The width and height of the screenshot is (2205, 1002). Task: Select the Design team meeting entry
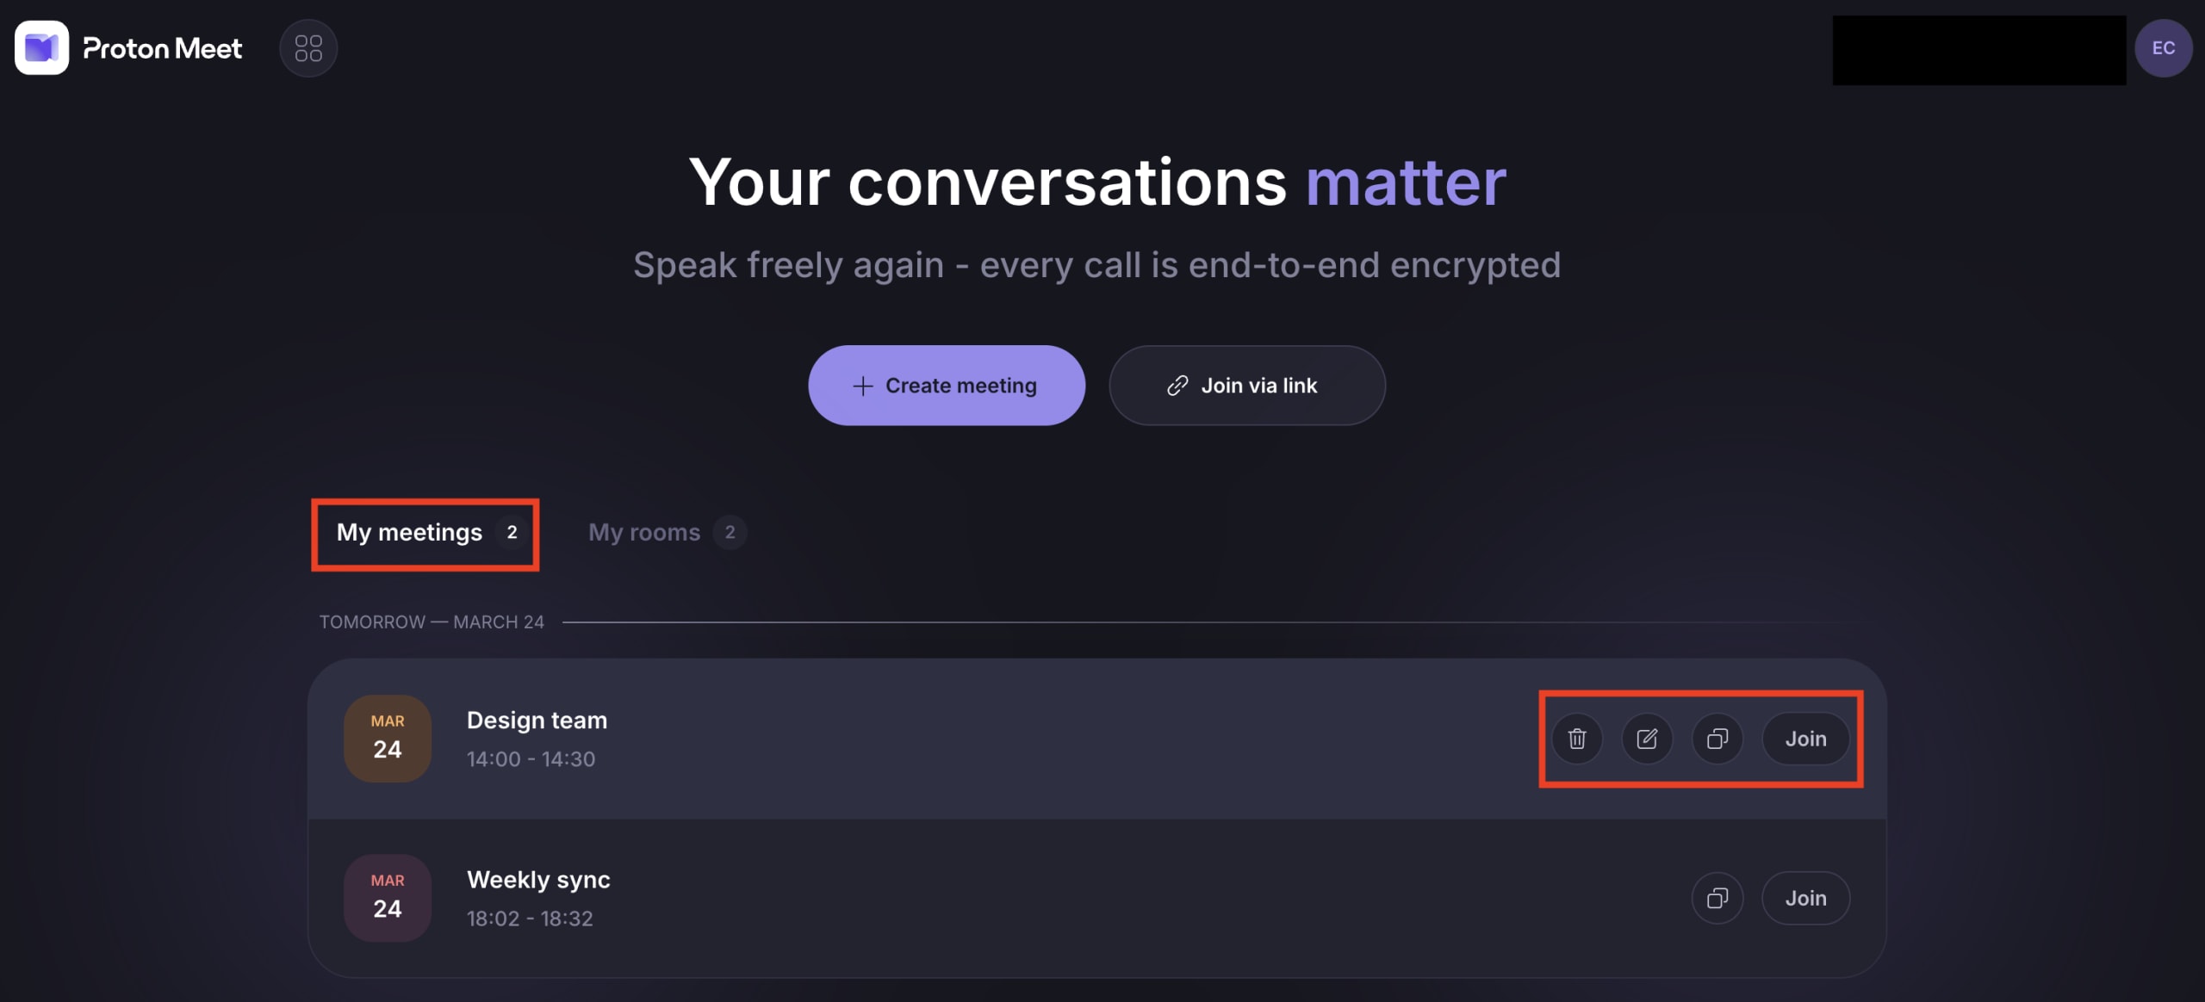(947, 739)
